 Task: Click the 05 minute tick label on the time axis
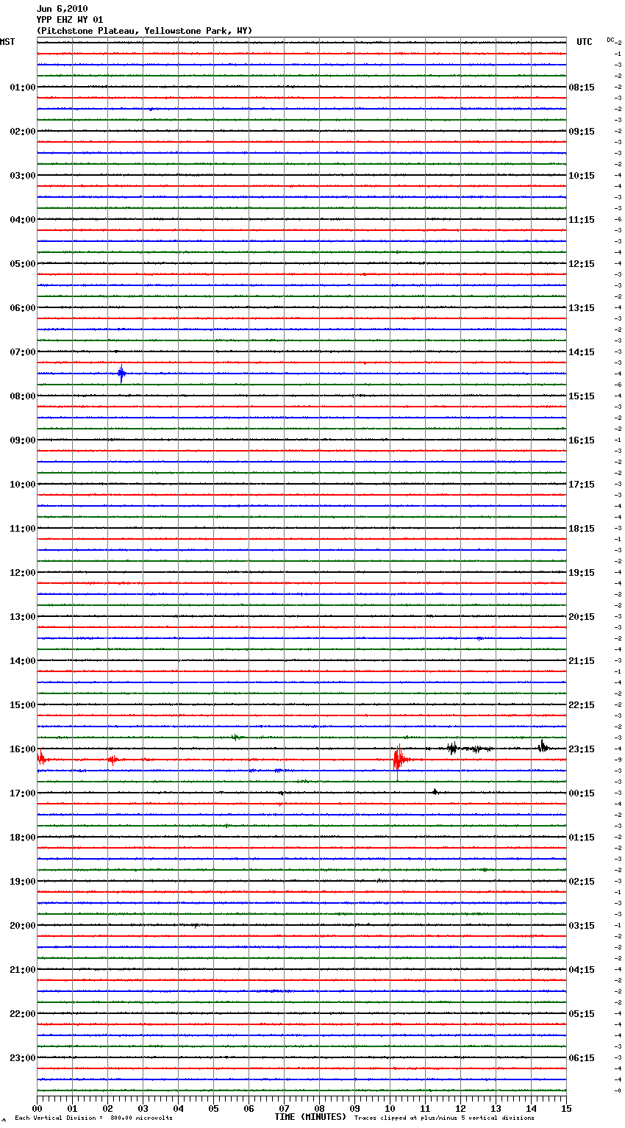(x=213, y=1108)
